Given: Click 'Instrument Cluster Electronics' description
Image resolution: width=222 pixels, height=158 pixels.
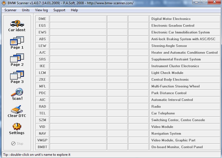Looking at the screenshot, I should (x=175, y=66).
